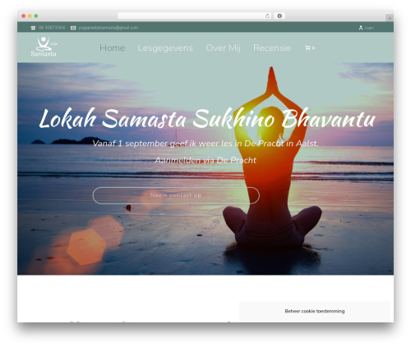
Task: Open the Recensie menu item
Action: pos(272,48)
